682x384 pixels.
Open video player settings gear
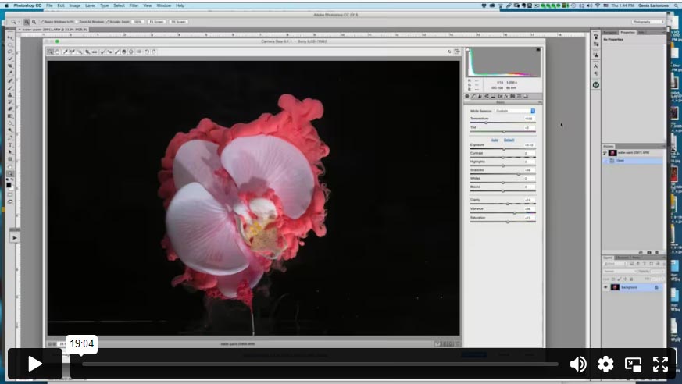coord(605,364)
